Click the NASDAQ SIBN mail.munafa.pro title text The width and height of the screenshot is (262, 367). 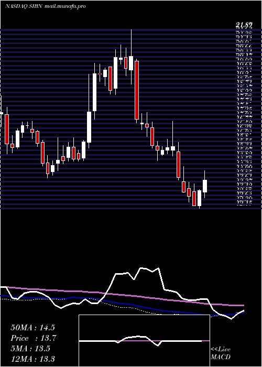[x=45, y=6]
